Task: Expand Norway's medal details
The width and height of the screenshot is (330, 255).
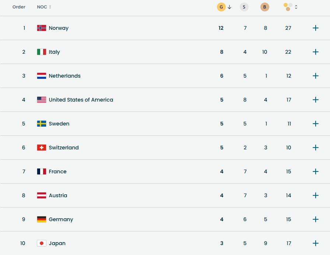Action: coord(315,28)
